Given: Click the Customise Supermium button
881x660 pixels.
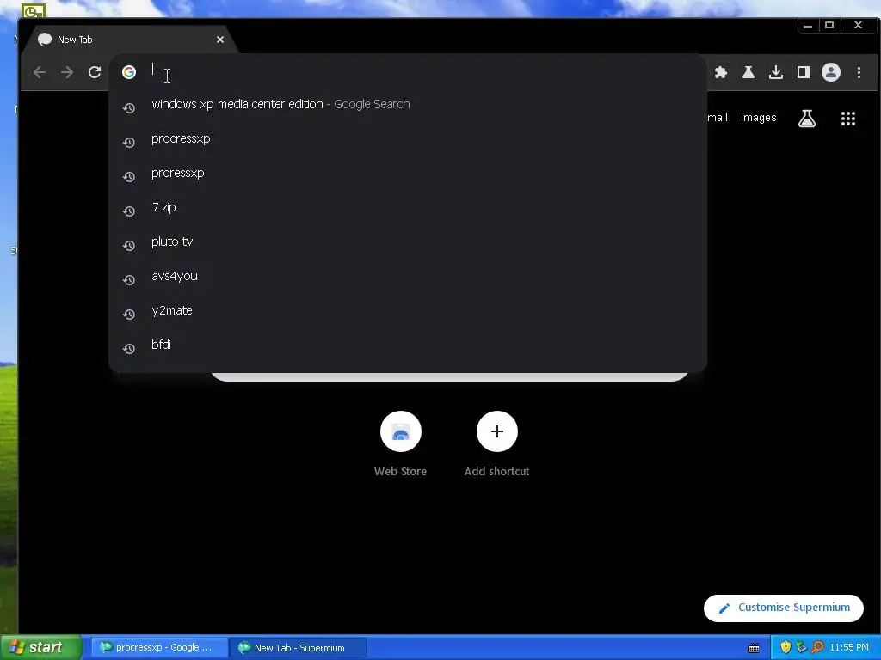Looking at the screenshot, I should point(783,608).
